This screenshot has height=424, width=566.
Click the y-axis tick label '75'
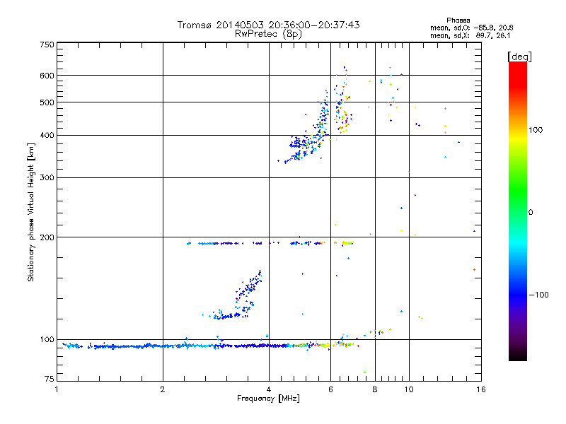[x=50, y=379]
